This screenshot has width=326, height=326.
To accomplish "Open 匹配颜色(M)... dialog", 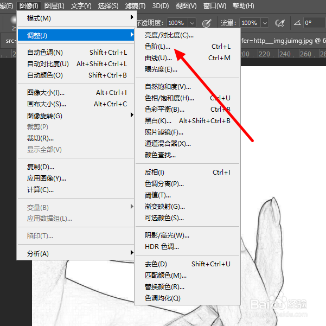I will click(x=187, y=276).
